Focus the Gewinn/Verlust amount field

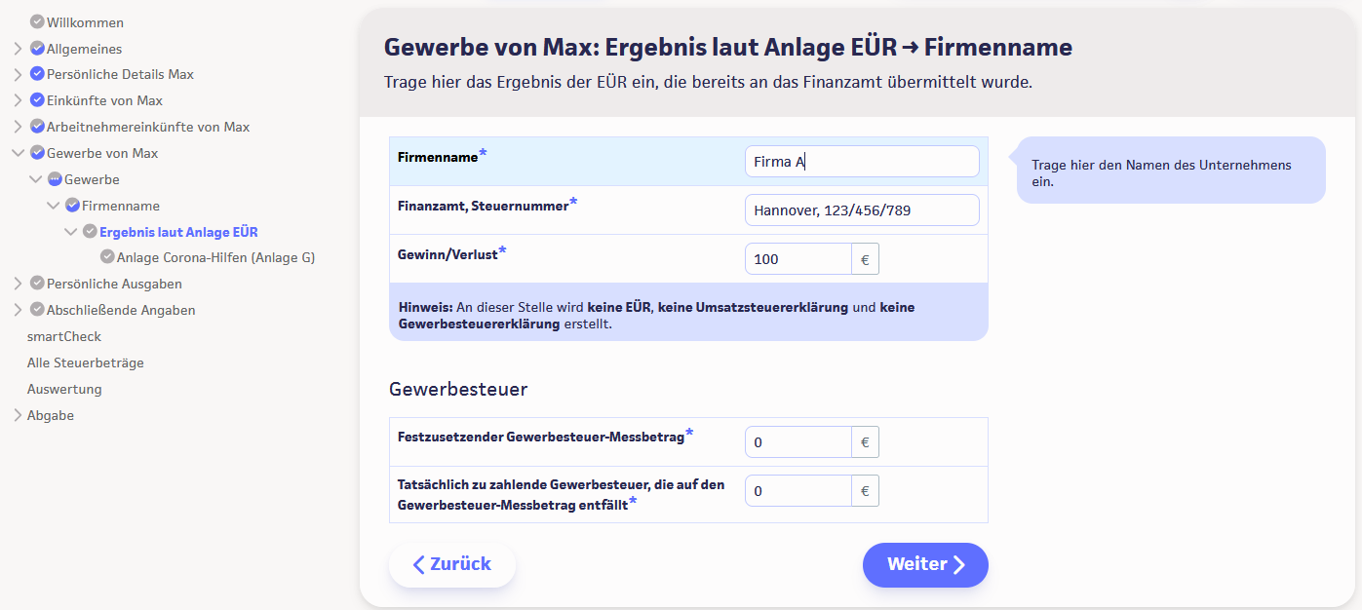click(798, 259)
